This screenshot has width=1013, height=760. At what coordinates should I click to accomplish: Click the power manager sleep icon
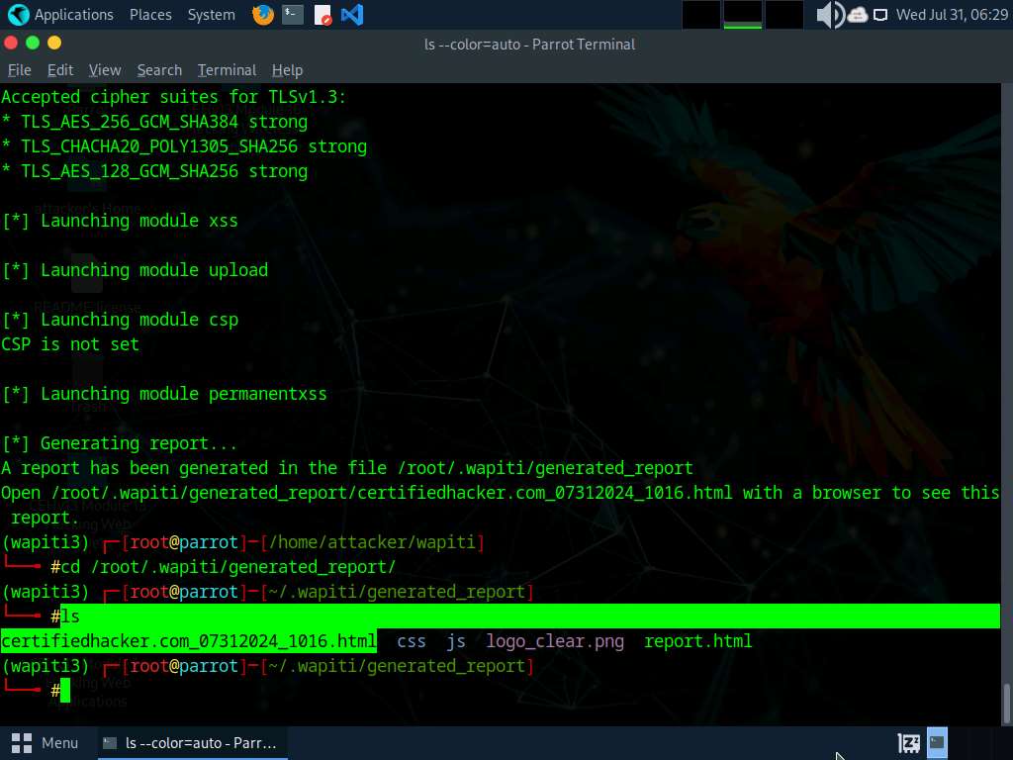908,742
